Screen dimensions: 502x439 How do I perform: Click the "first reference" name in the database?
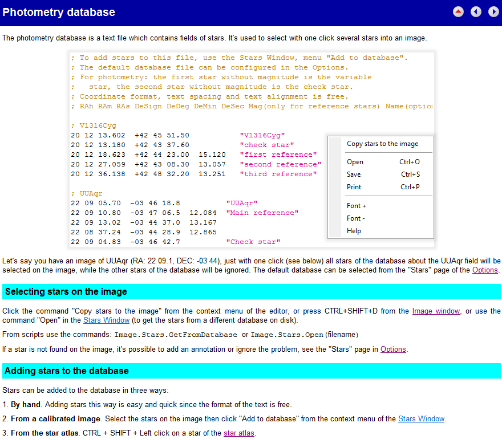point(278,155)
